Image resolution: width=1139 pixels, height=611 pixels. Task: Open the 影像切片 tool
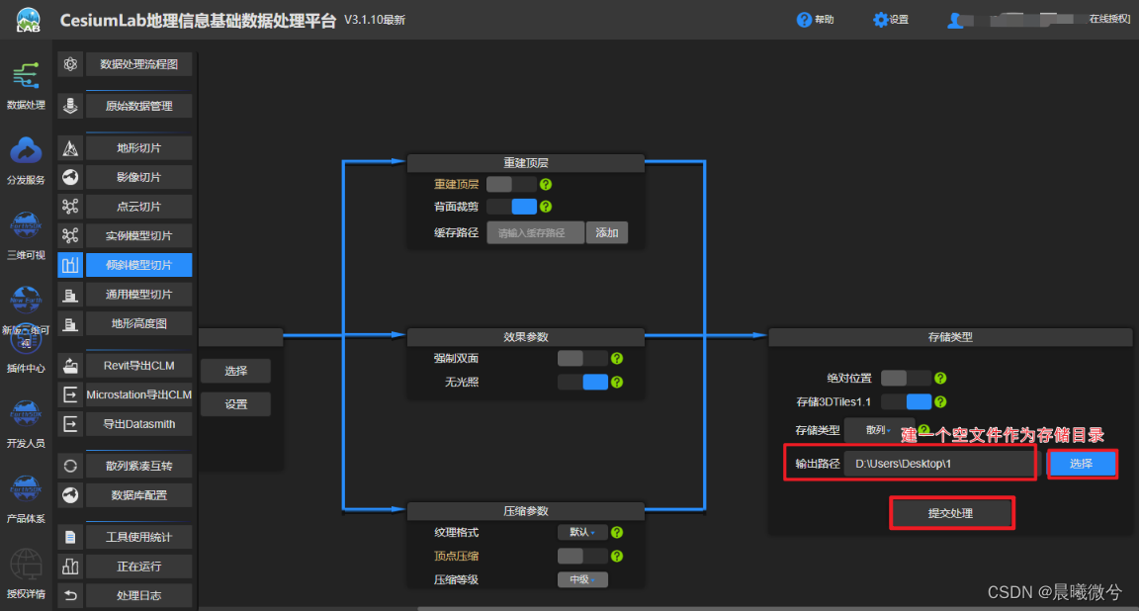(138, 177)
